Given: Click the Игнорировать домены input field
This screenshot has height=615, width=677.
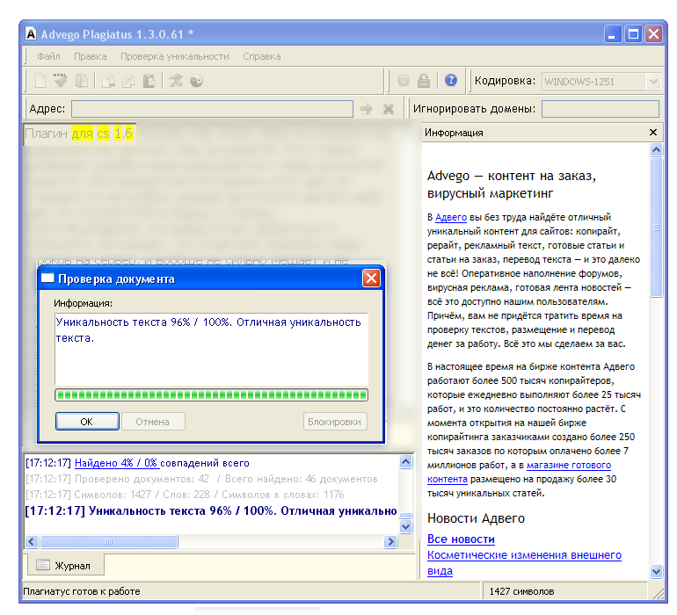Looking at the screenshot, I should (601, 109).
